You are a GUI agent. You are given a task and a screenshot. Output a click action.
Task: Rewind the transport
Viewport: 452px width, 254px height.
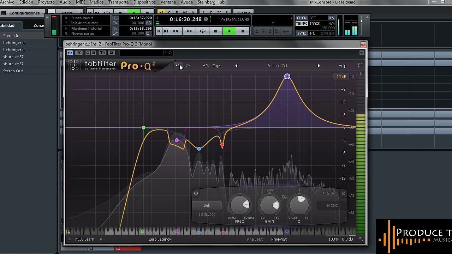176,31
